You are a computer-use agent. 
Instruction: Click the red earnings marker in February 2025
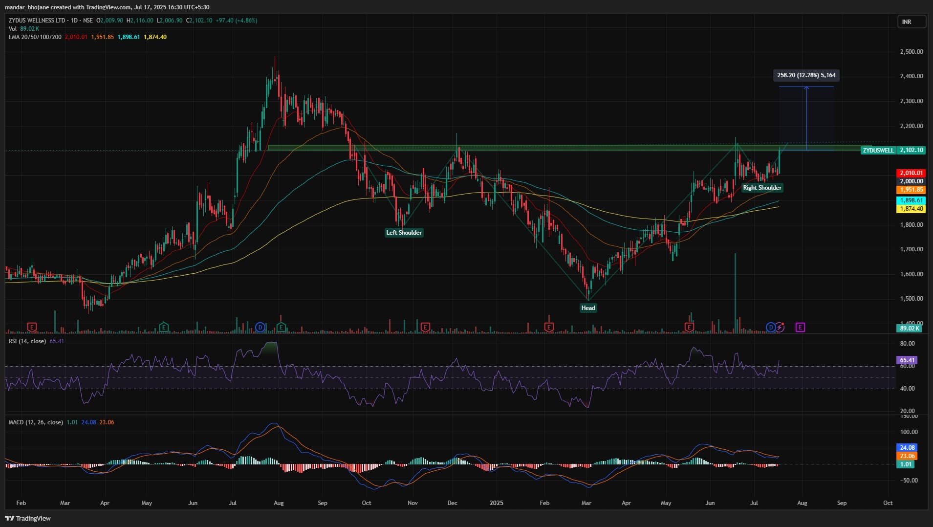click(549, 327)
